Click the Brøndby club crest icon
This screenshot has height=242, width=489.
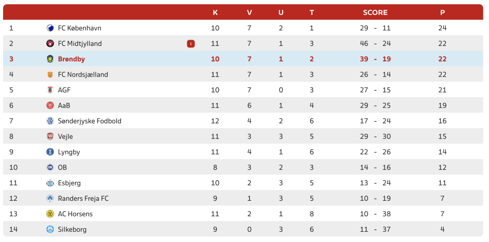tap(50, 59)
